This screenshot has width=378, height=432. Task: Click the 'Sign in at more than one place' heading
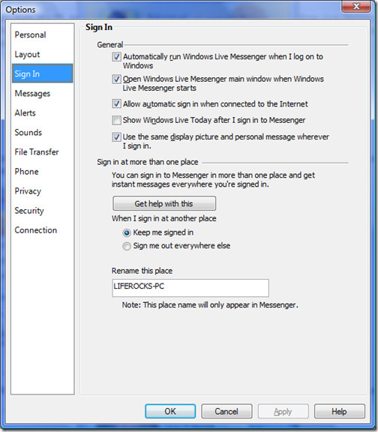click(148, 162)
